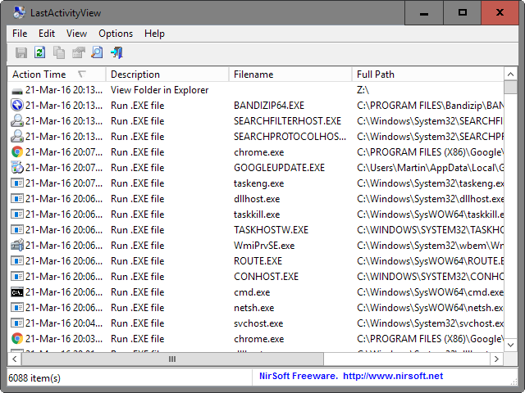The image size is (525, 393).
Task: Click the Chrome icon at 20:07 row
Action: (16, 152)
